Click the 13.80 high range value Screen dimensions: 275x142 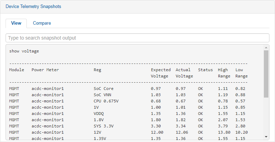[224, 132]
